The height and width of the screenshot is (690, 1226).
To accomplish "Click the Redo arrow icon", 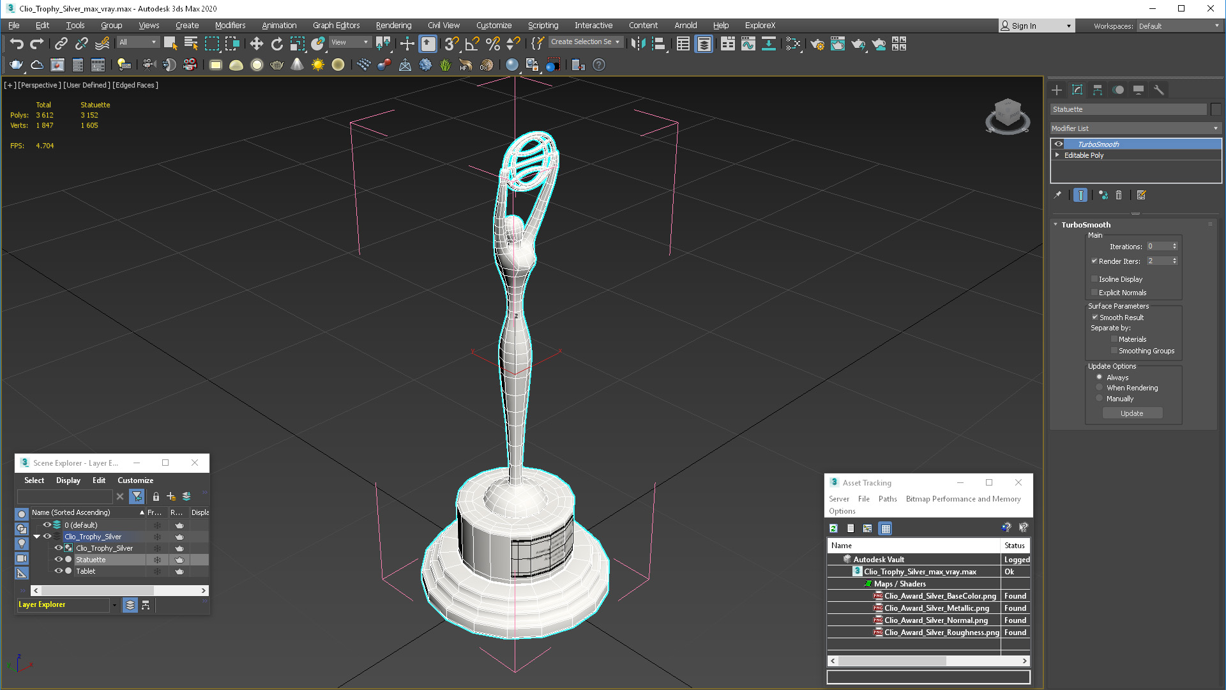I will [37, 43].
